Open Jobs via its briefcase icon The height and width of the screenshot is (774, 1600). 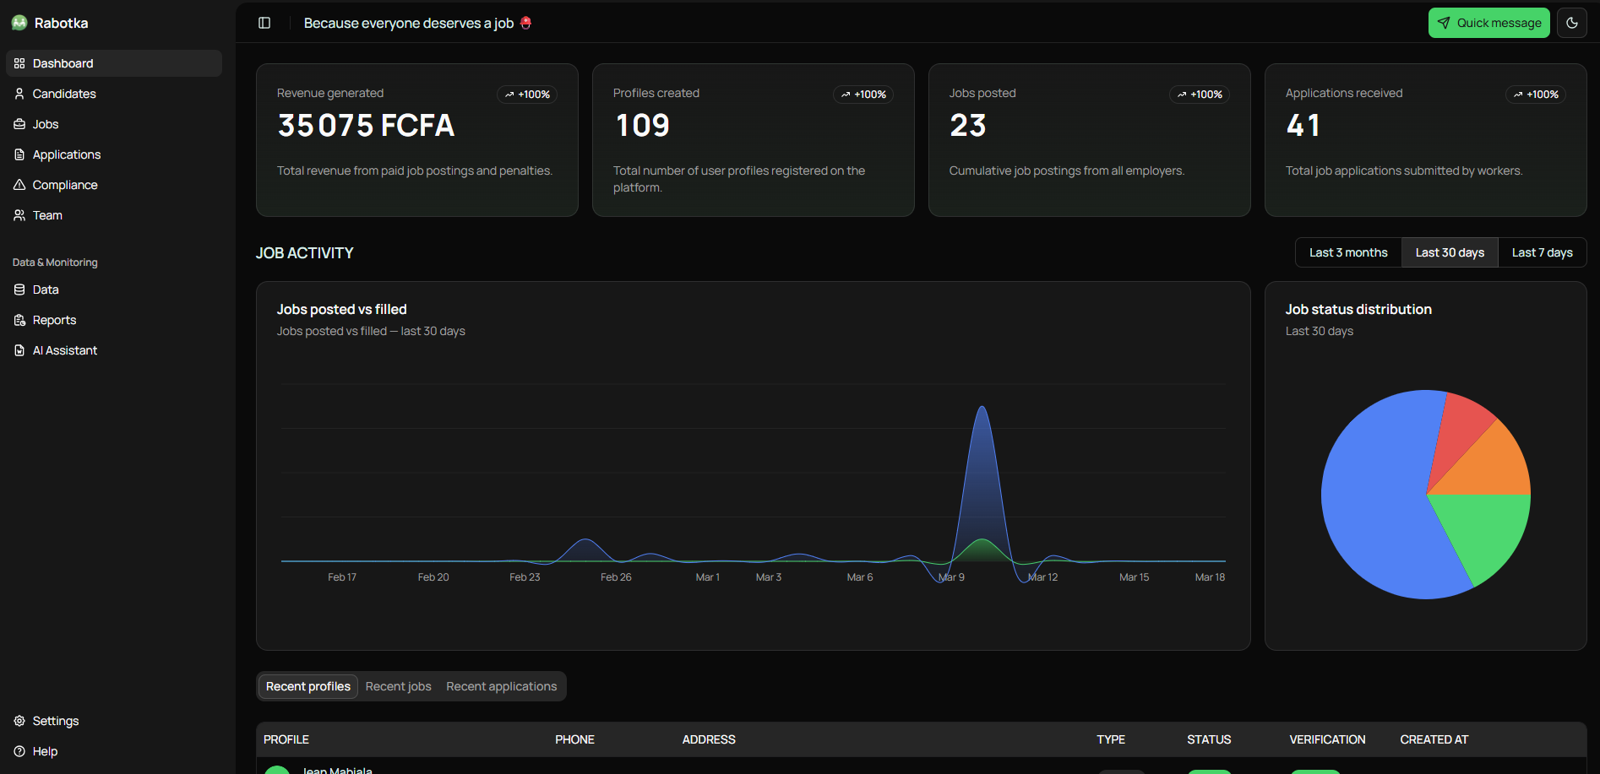(19, 124)
